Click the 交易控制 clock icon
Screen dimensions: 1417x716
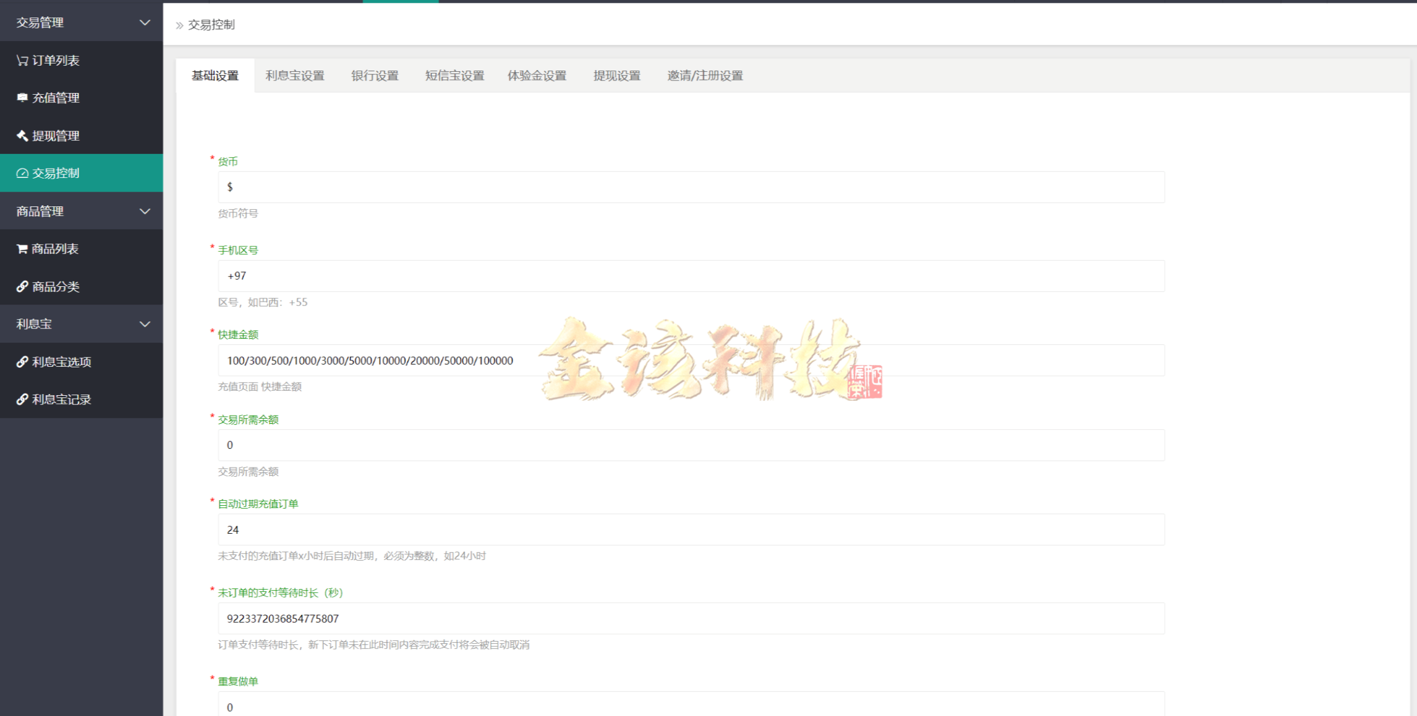22,173
